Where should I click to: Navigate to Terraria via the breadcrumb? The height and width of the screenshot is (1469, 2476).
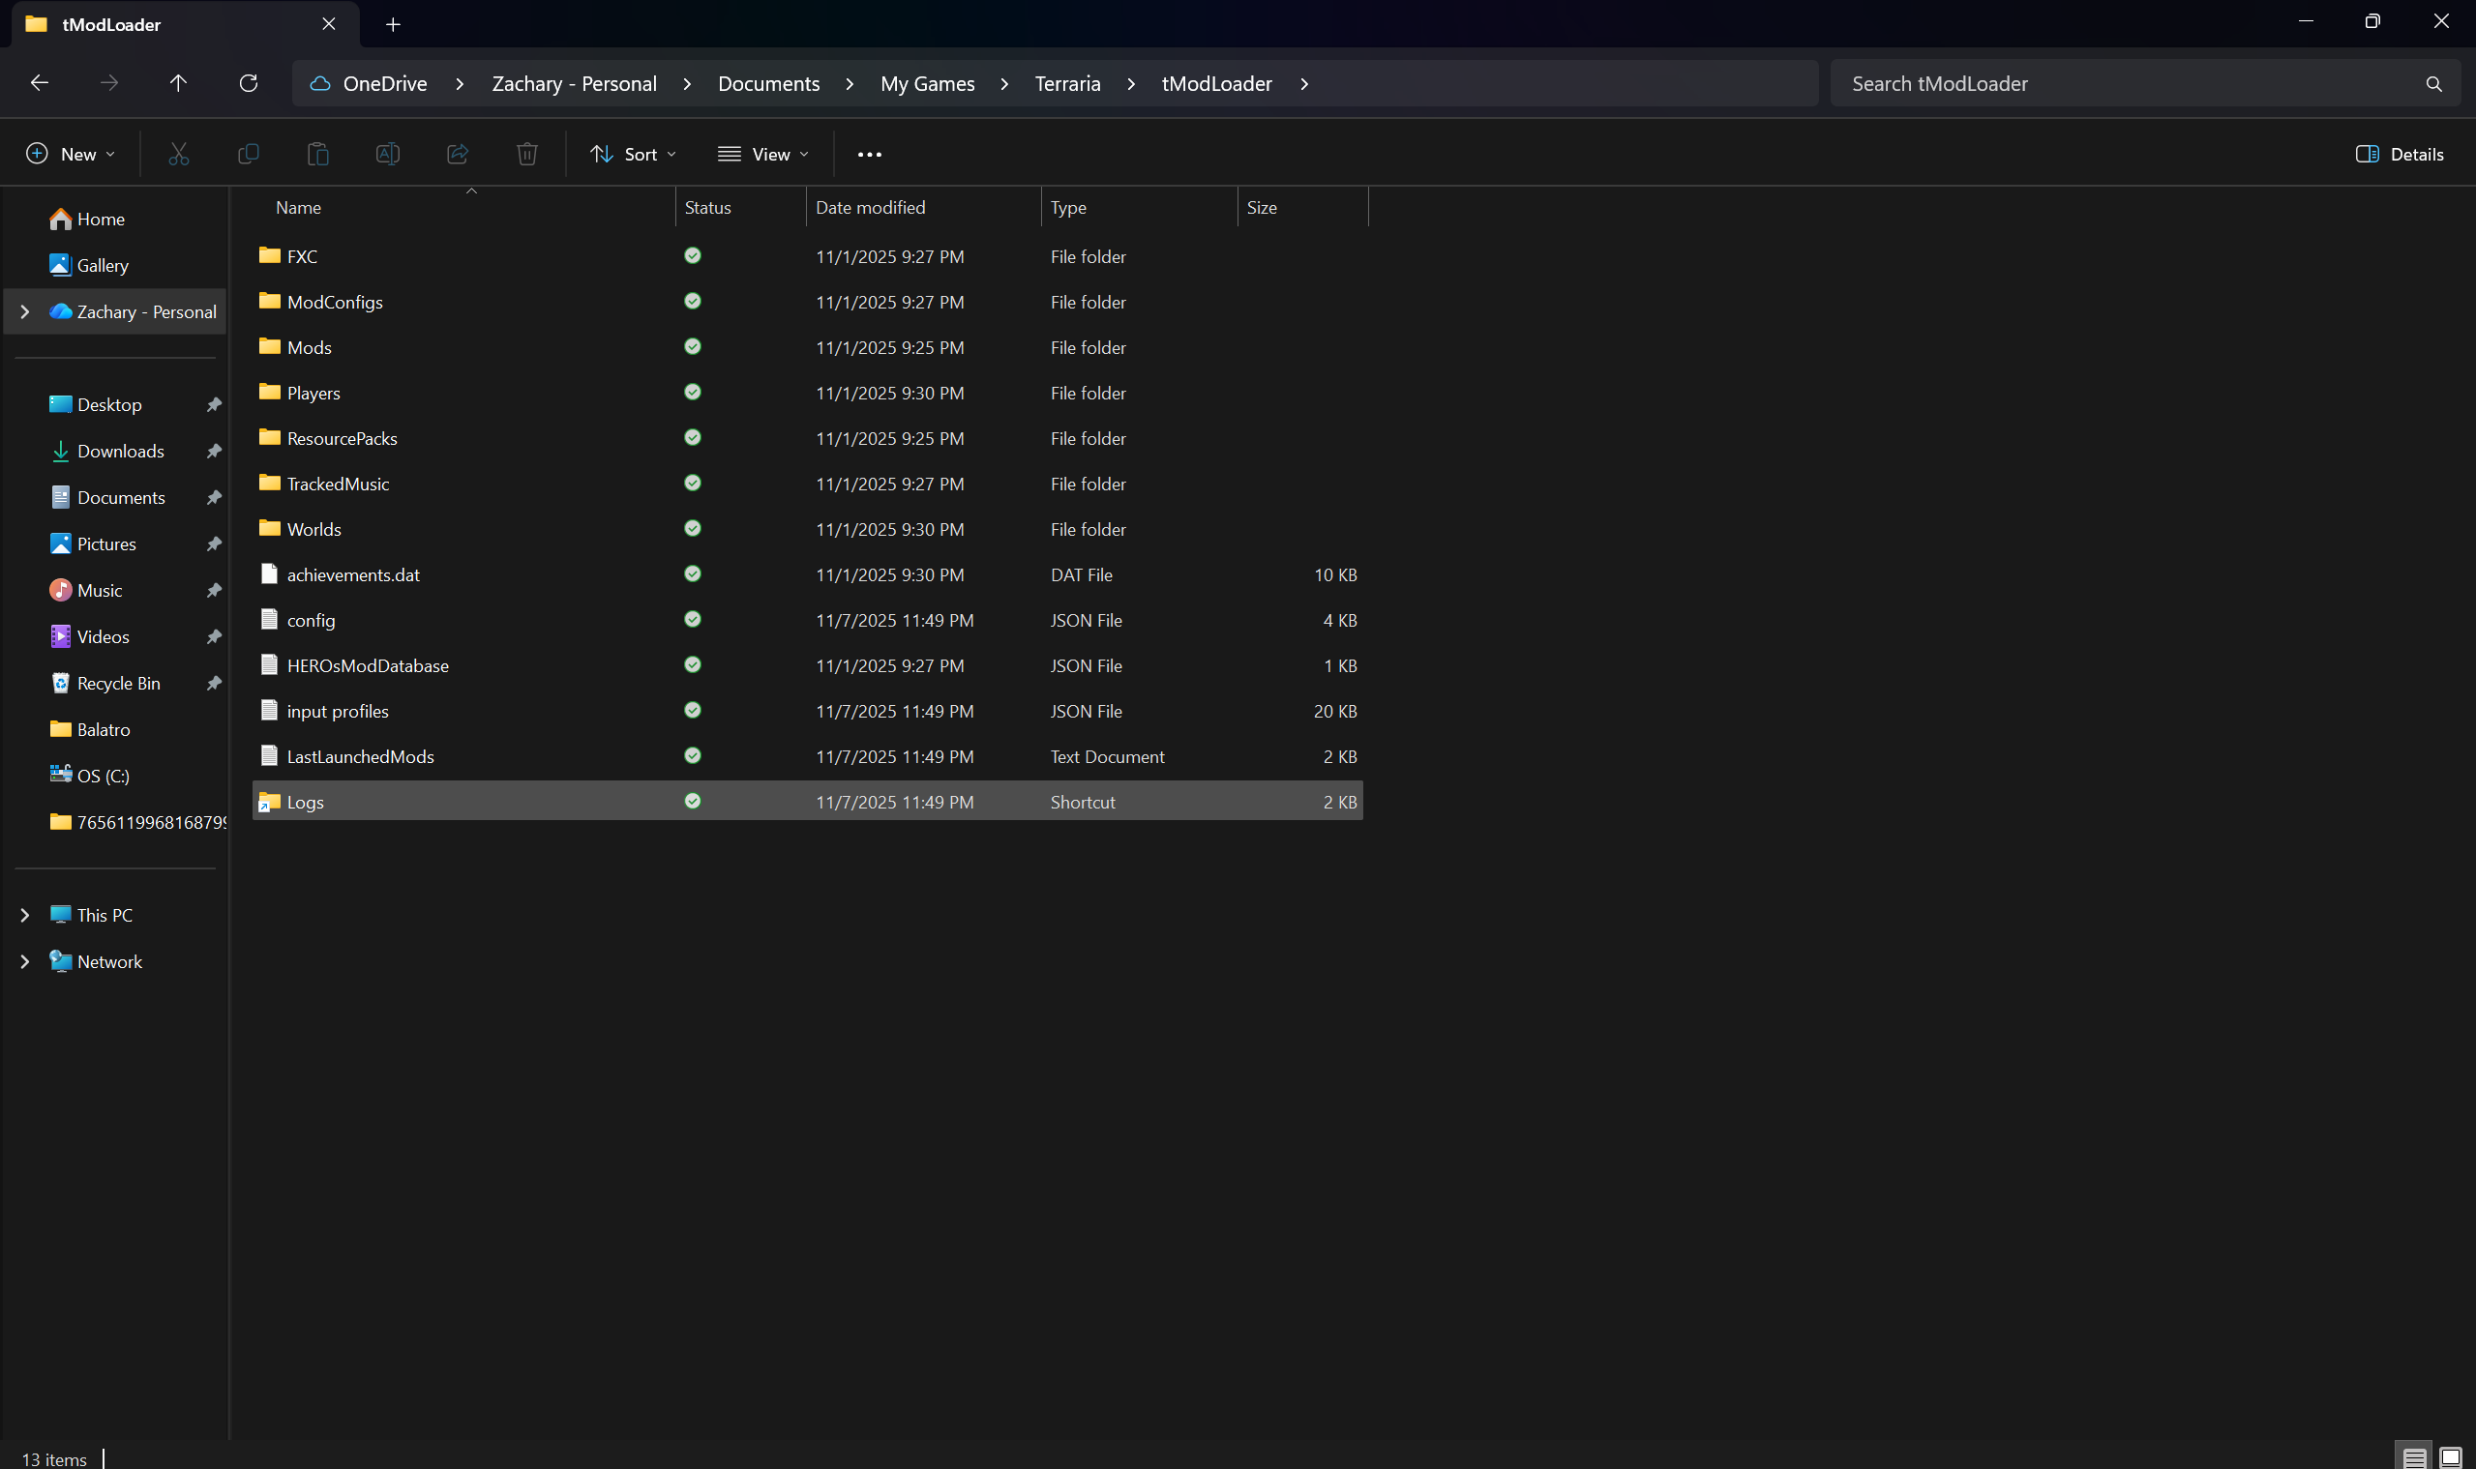coord(1067,83)
